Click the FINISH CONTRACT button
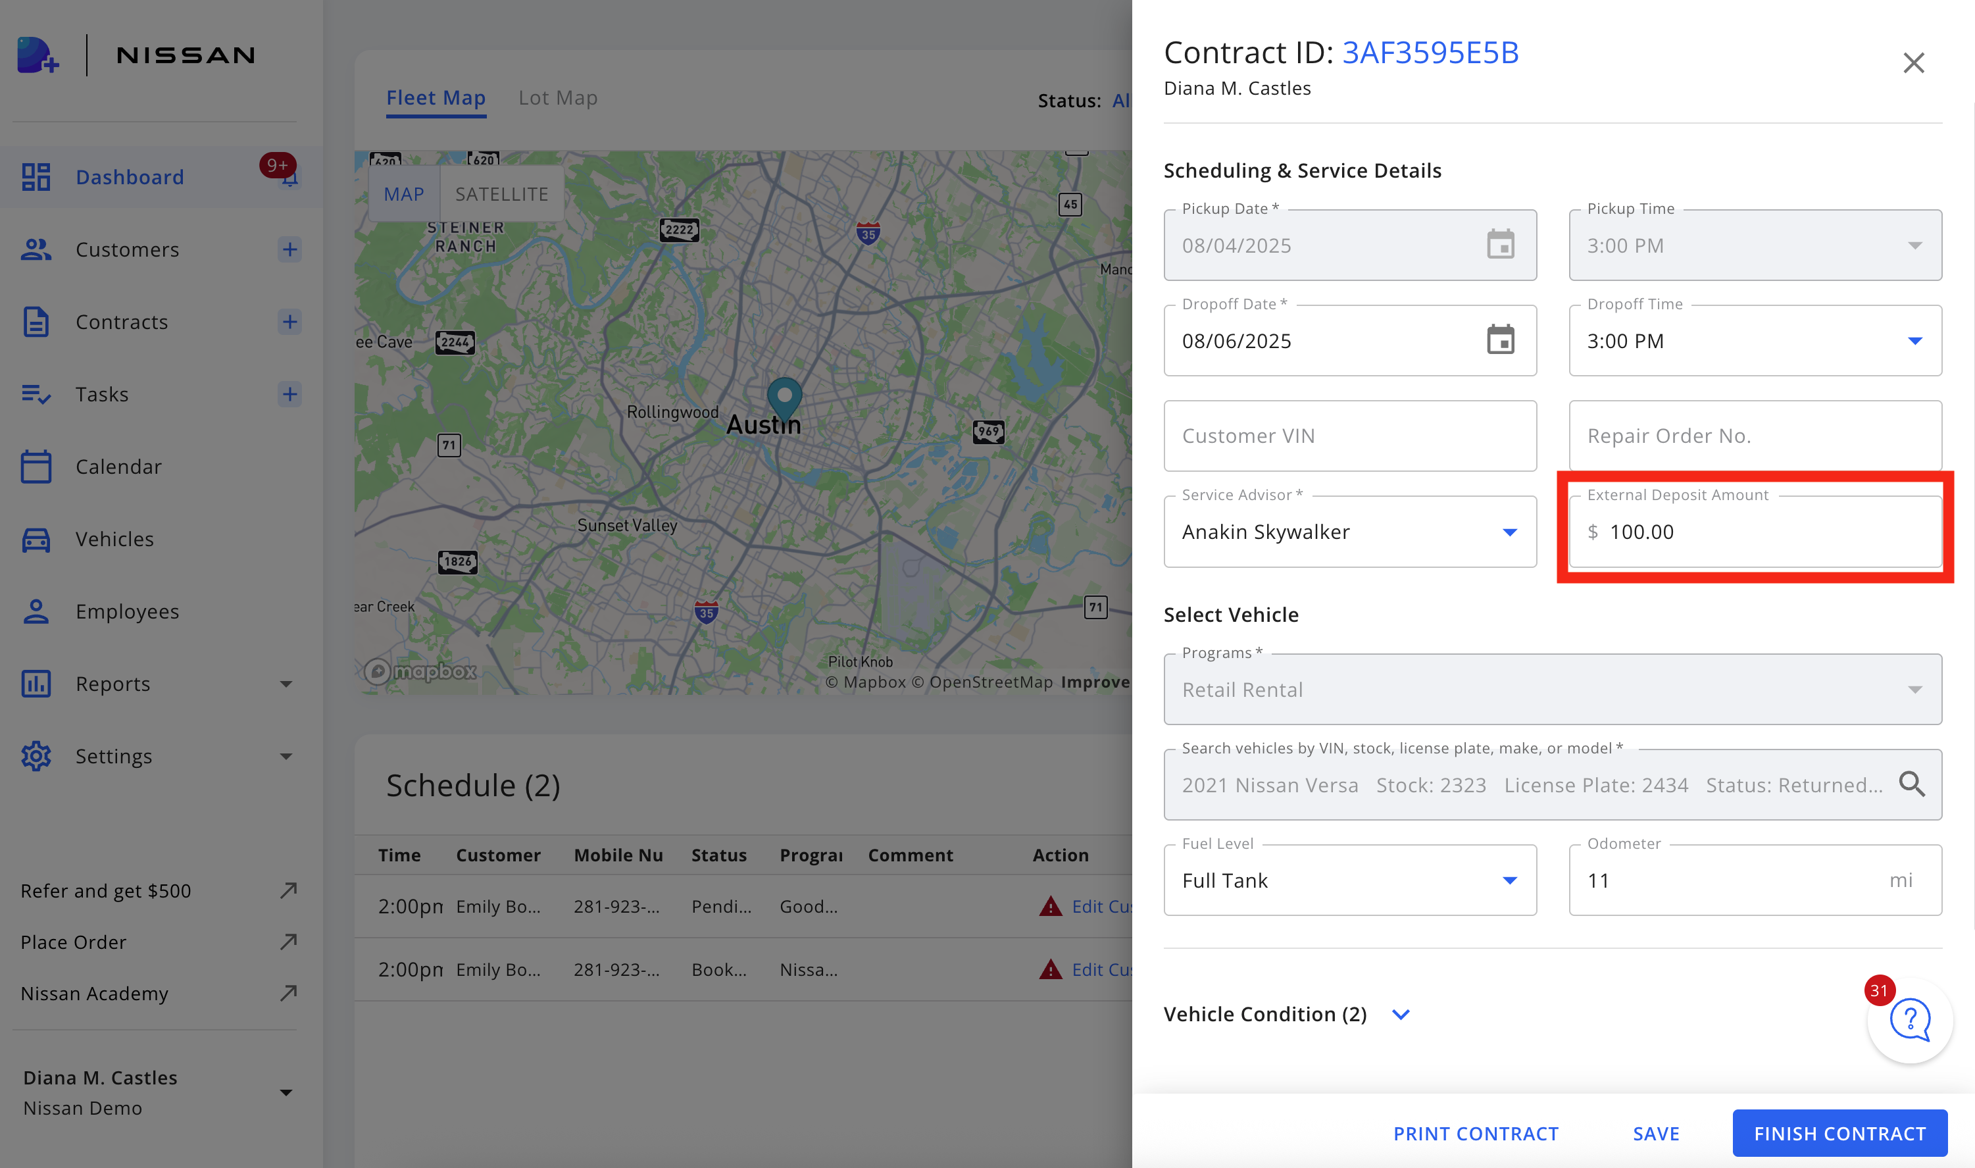 point(1839,1133)
